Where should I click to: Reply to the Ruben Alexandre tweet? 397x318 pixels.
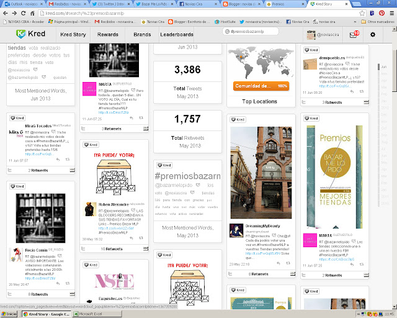(x=131, y=238)
